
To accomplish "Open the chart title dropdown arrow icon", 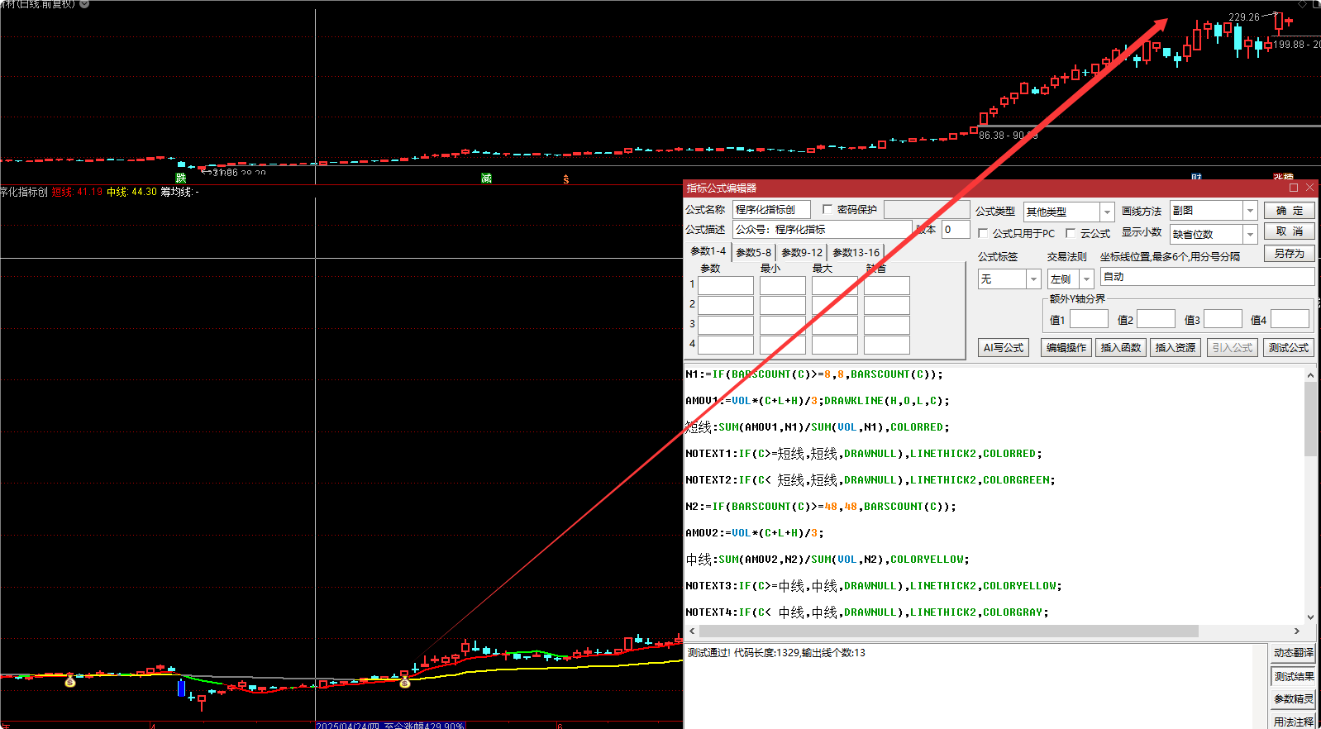I will (84, 4).
